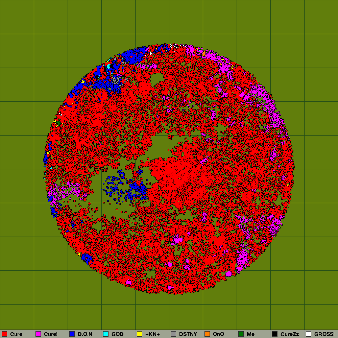This screenshot has height=338, width=338.
Task: Click the "Me" legend label
Action: tap(250, 334)
